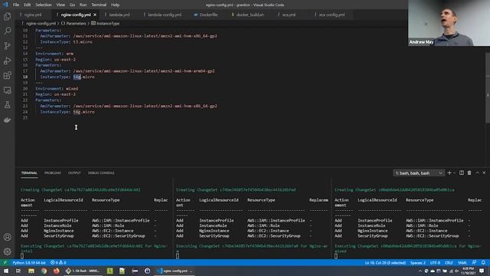This screenshot has width=490, height=276.
Task: Select the PROBLEMS panel tab
Action: point(53,172)
